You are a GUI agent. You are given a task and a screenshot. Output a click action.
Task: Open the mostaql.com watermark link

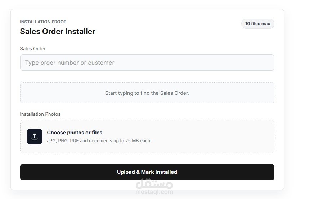[x=154, y=192]
